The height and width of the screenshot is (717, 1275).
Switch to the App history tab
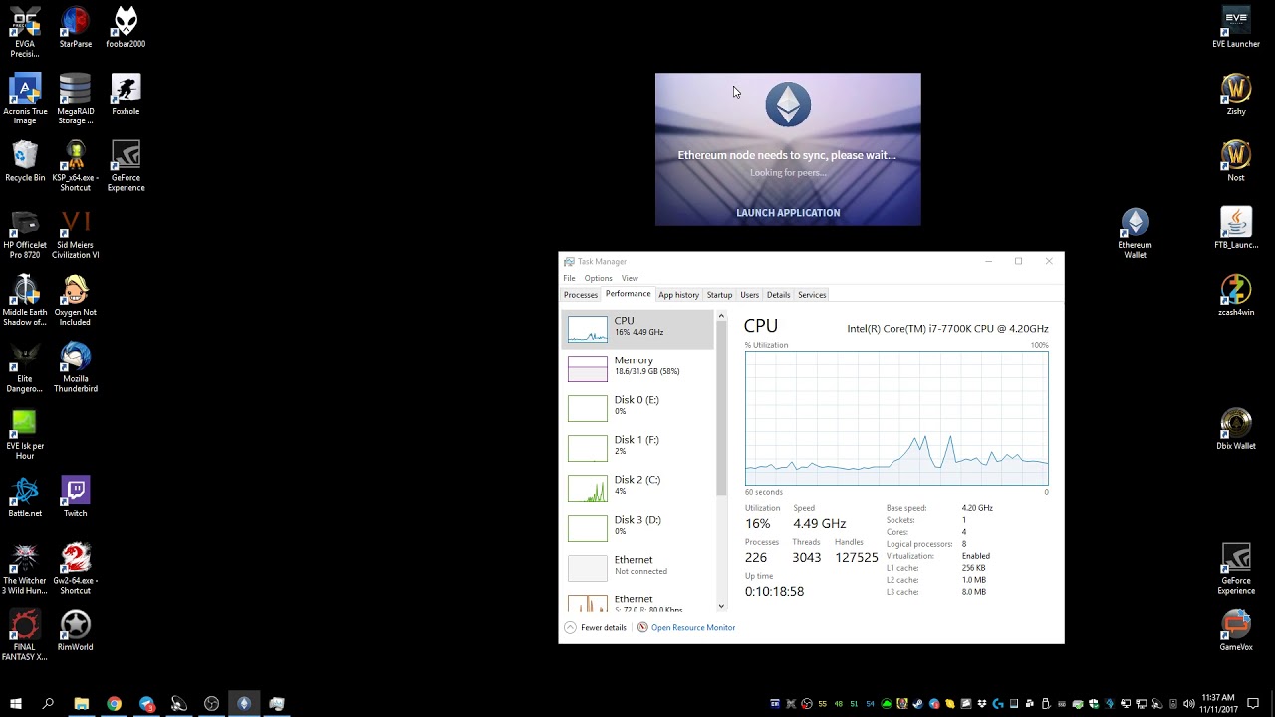(679, 295)
